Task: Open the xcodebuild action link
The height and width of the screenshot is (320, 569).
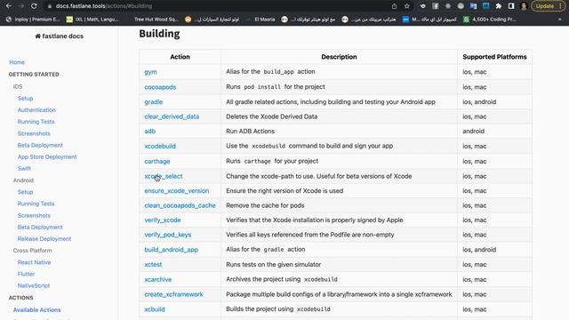Action: [160, 146]
